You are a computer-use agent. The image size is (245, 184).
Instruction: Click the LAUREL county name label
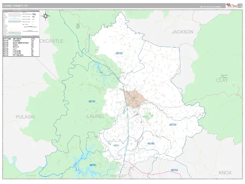pos(96,116)
